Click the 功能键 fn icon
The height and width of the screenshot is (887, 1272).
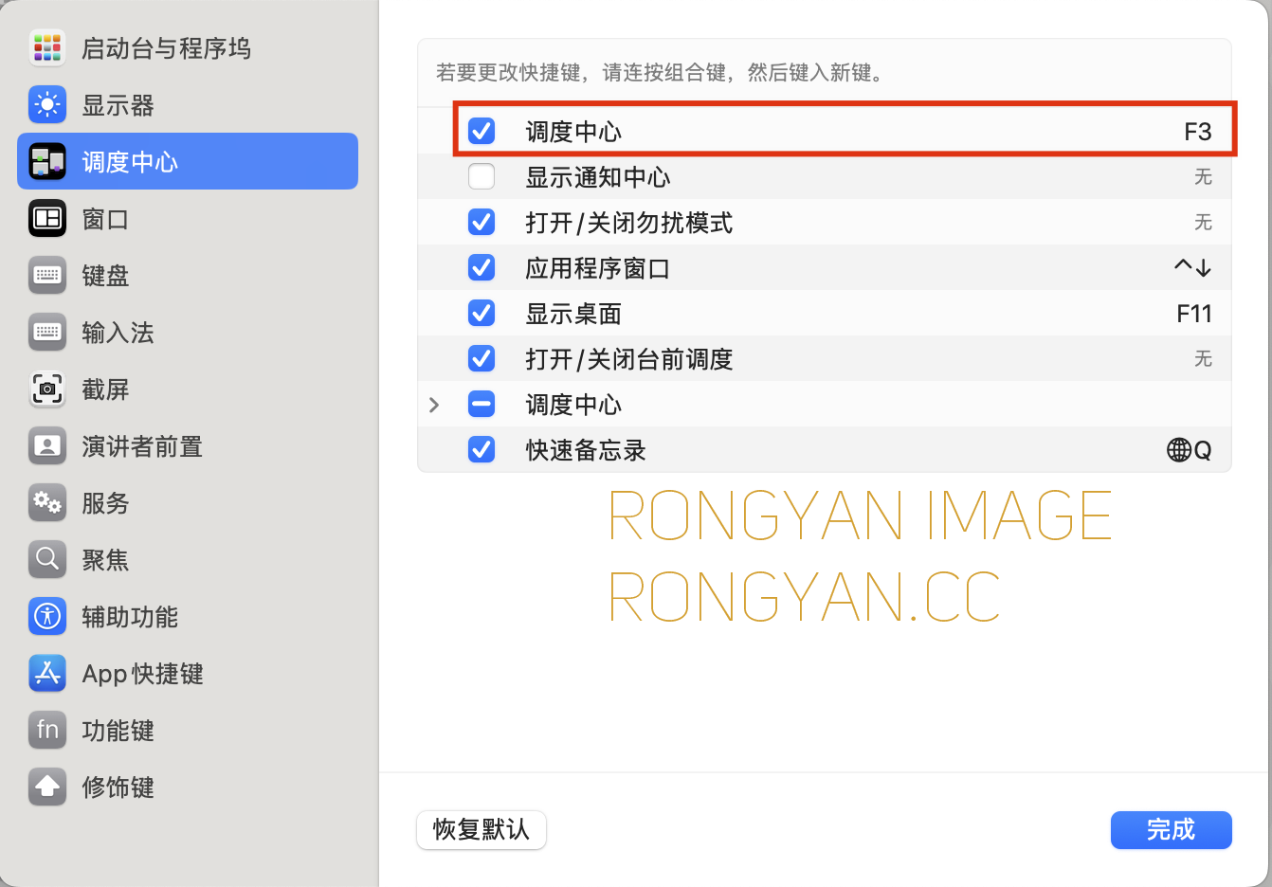pyautogui.click(x=47, y=730)
